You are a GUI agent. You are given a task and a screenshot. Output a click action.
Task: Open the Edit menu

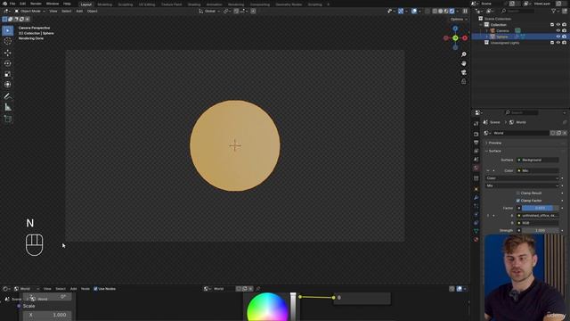pyautogui.click(x=22, y=4)
